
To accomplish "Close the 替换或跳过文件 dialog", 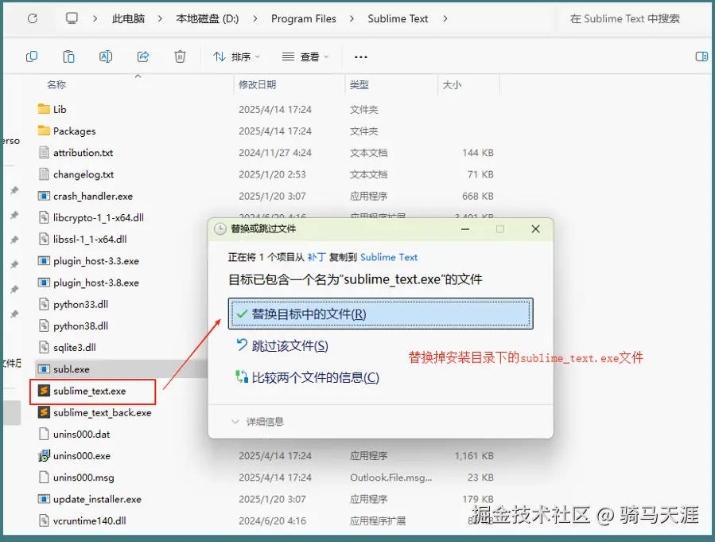I will coord(536,229).
